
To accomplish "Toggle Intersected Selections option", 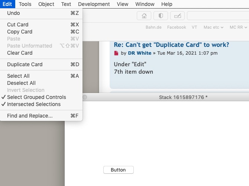I will (34, 104).
